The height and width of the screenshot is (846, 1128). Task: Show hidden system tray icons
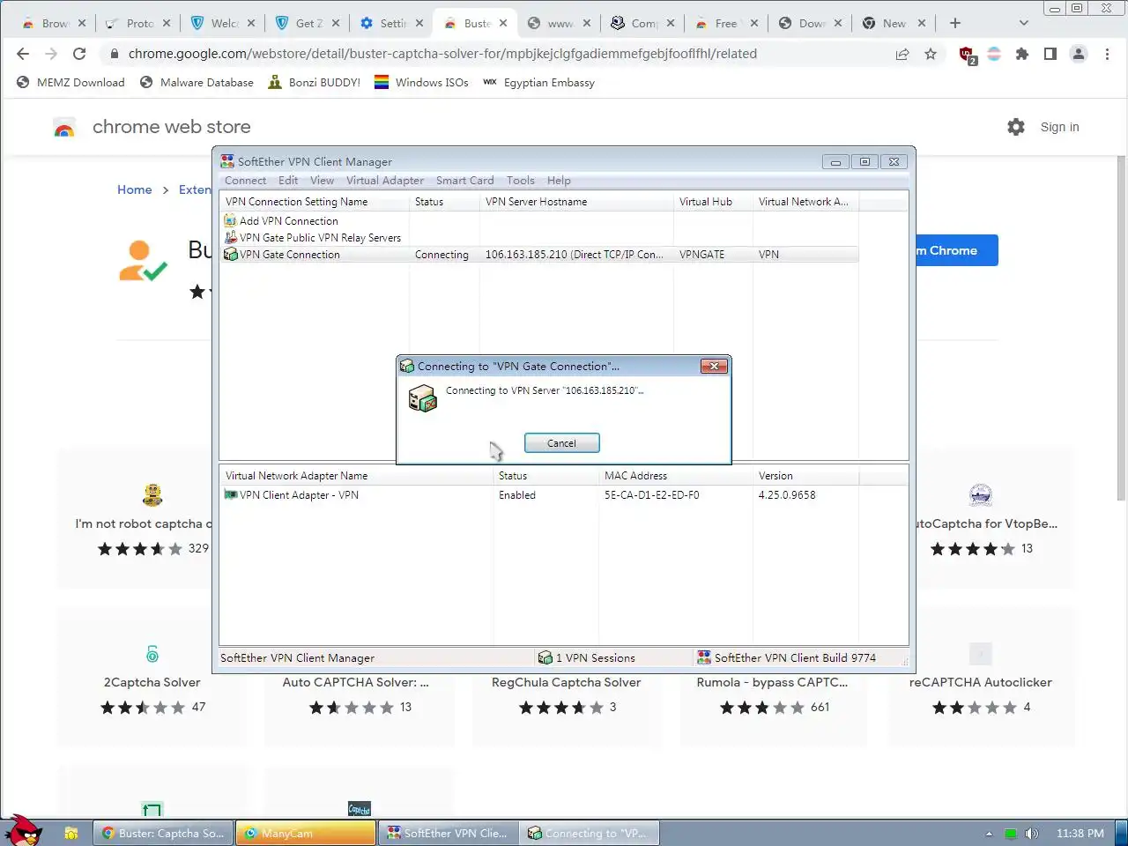click(989, 834)
